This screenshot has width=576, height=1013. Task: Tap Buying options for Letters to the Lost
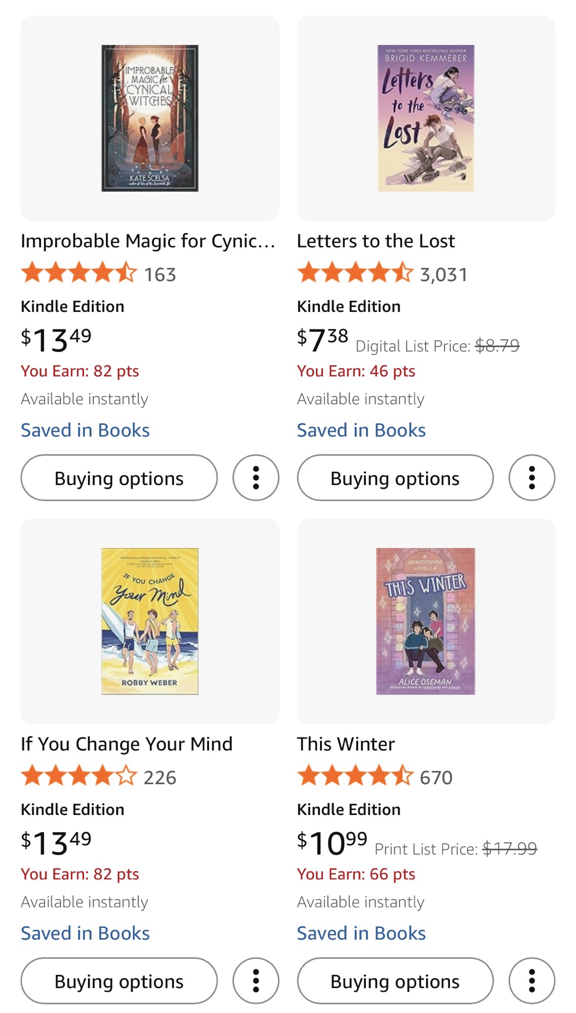(395, 478)
